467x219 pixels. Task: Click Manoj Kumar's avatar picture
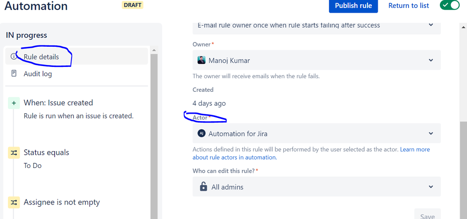click(201, 60)
